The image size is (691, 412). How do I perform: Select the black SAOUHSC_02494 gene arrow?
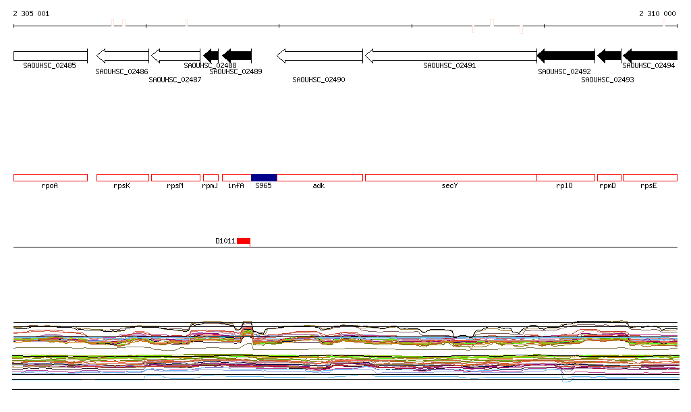click(650, 56)
